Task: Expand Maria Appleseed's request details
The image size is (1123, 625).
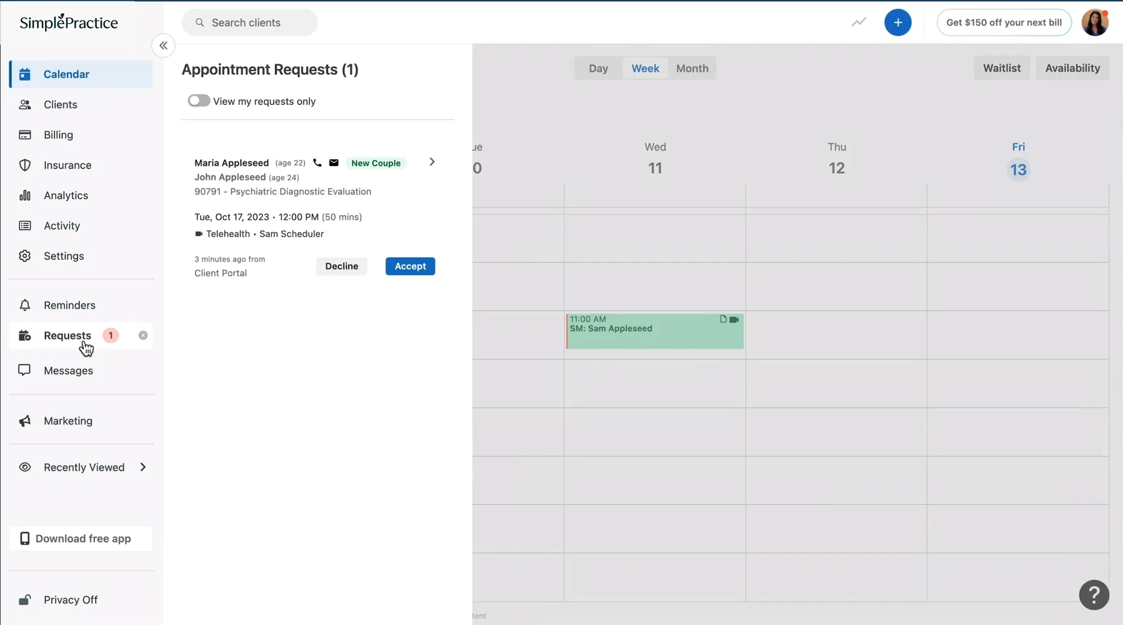Action: click(432, 162)
